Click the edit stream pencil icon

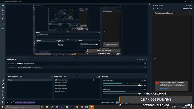pos(154,9)
